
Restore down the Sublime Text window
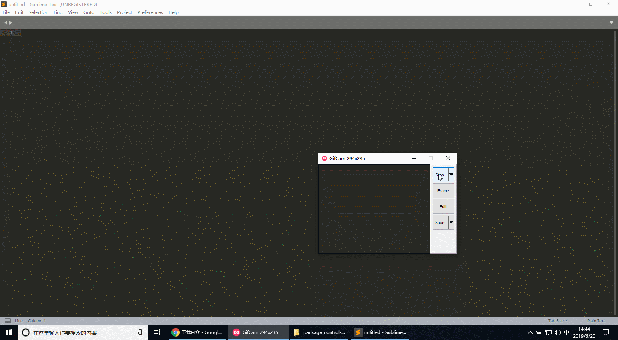591,4
